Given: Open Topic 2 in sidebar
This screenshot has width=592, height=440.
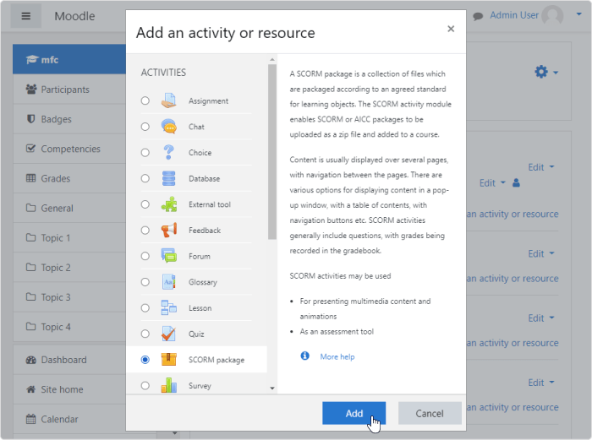Looking at the screenshot, I should click(x=69, y=268).
